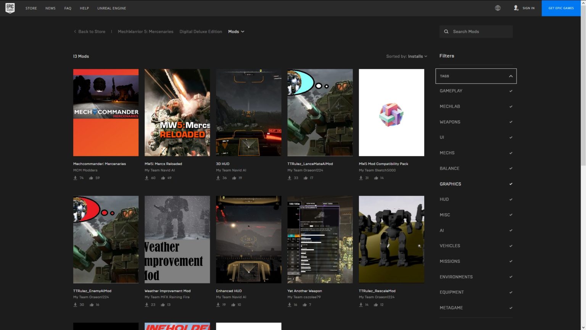Click download icon under TTRulez_LanceMateAIMod

(x=290, y=178)
